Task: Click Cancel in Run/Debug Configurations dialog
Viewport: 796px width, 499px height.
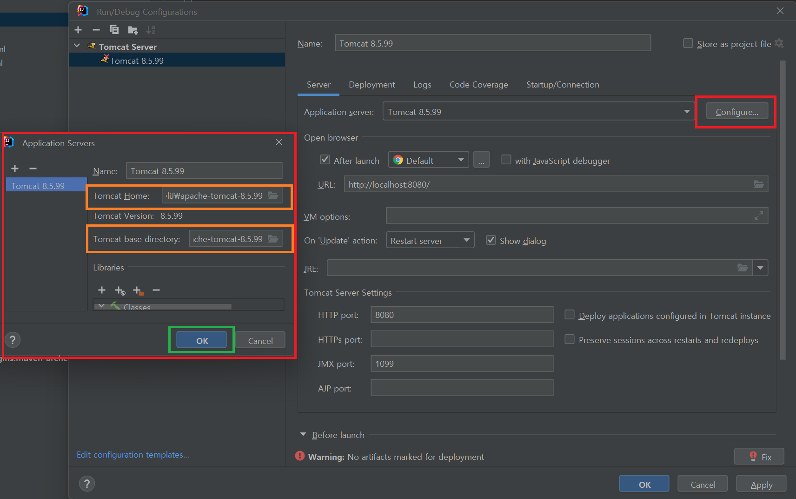Action: point(703,484)
